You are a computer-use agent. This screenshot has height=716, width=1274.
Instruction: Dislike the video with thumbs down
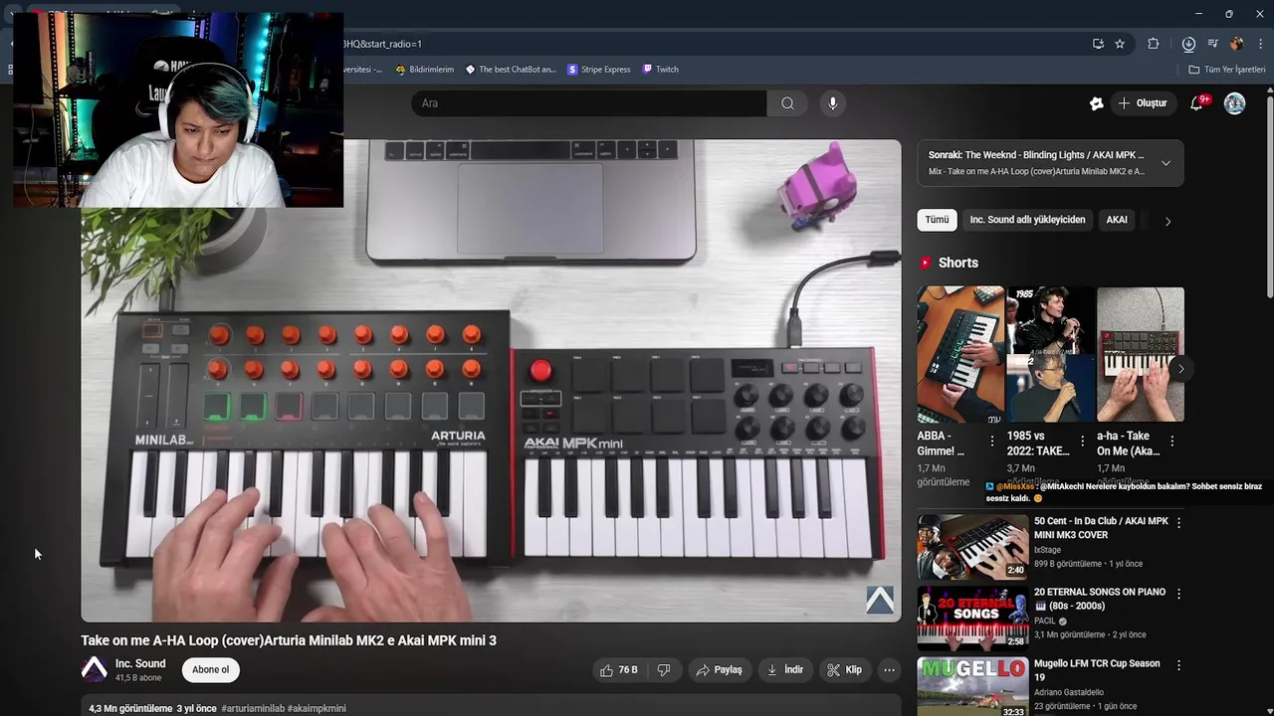pyautogui.click(x=664, y=670)
